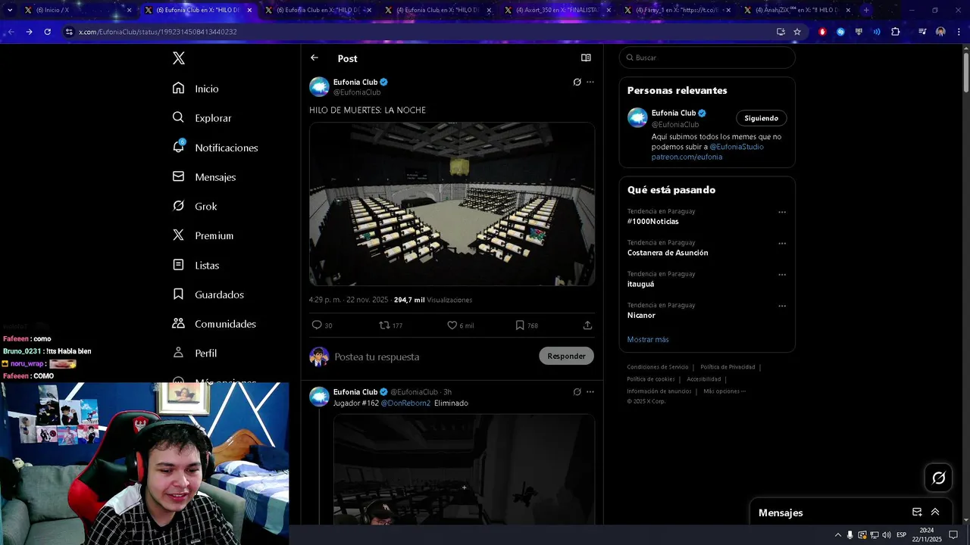
Task: Open the @DonReborn2 mention link
Action: coord(405,403)
